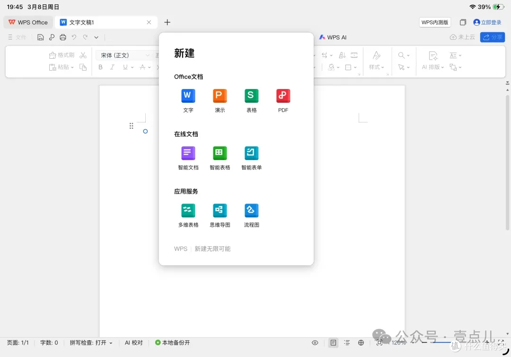Expand the 粘贴 paste options arrow
This screenshot has height=357, width=511.
pyautogui.click(x=72, y=67)
